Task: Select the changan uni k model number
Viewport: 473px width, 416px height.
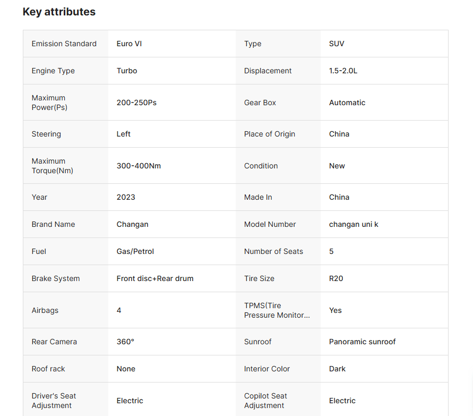Action: point(354,224)
